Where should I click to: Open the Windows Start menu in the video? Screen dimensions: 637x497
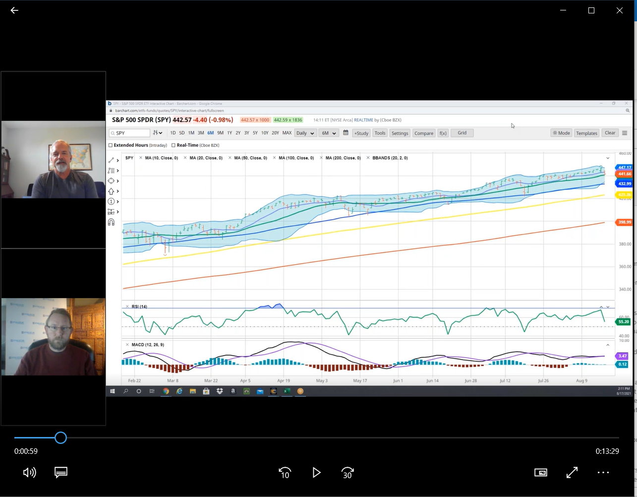113,391
